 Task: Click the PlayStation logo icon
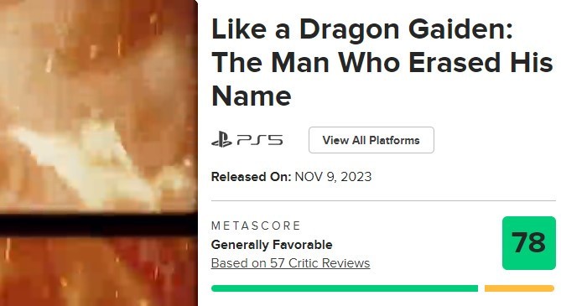click(221, 139)
